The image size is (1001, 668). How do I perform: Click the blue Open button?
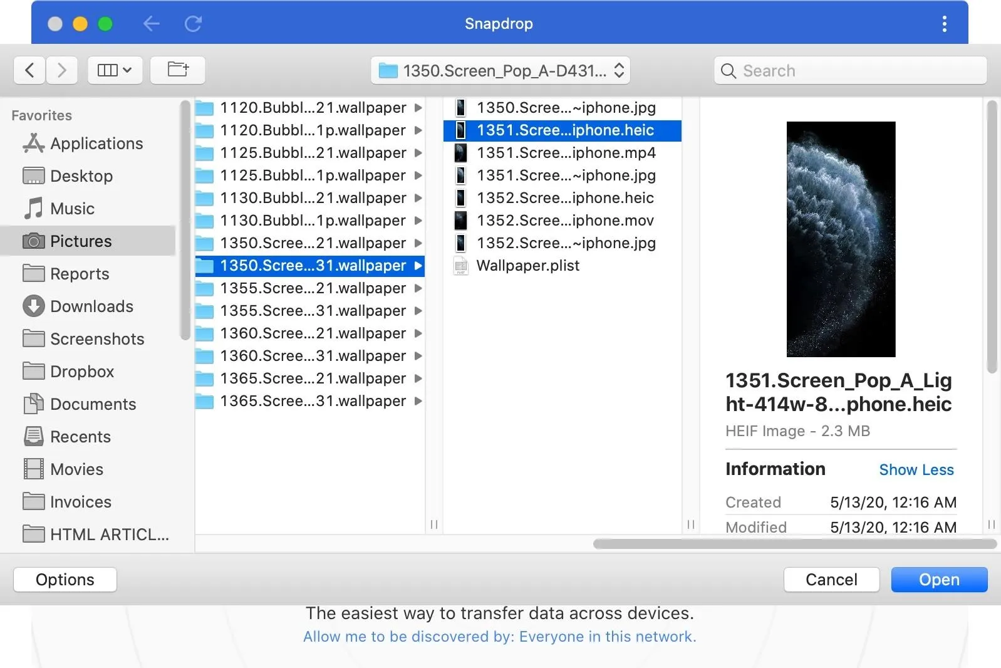tap(939, 580)
